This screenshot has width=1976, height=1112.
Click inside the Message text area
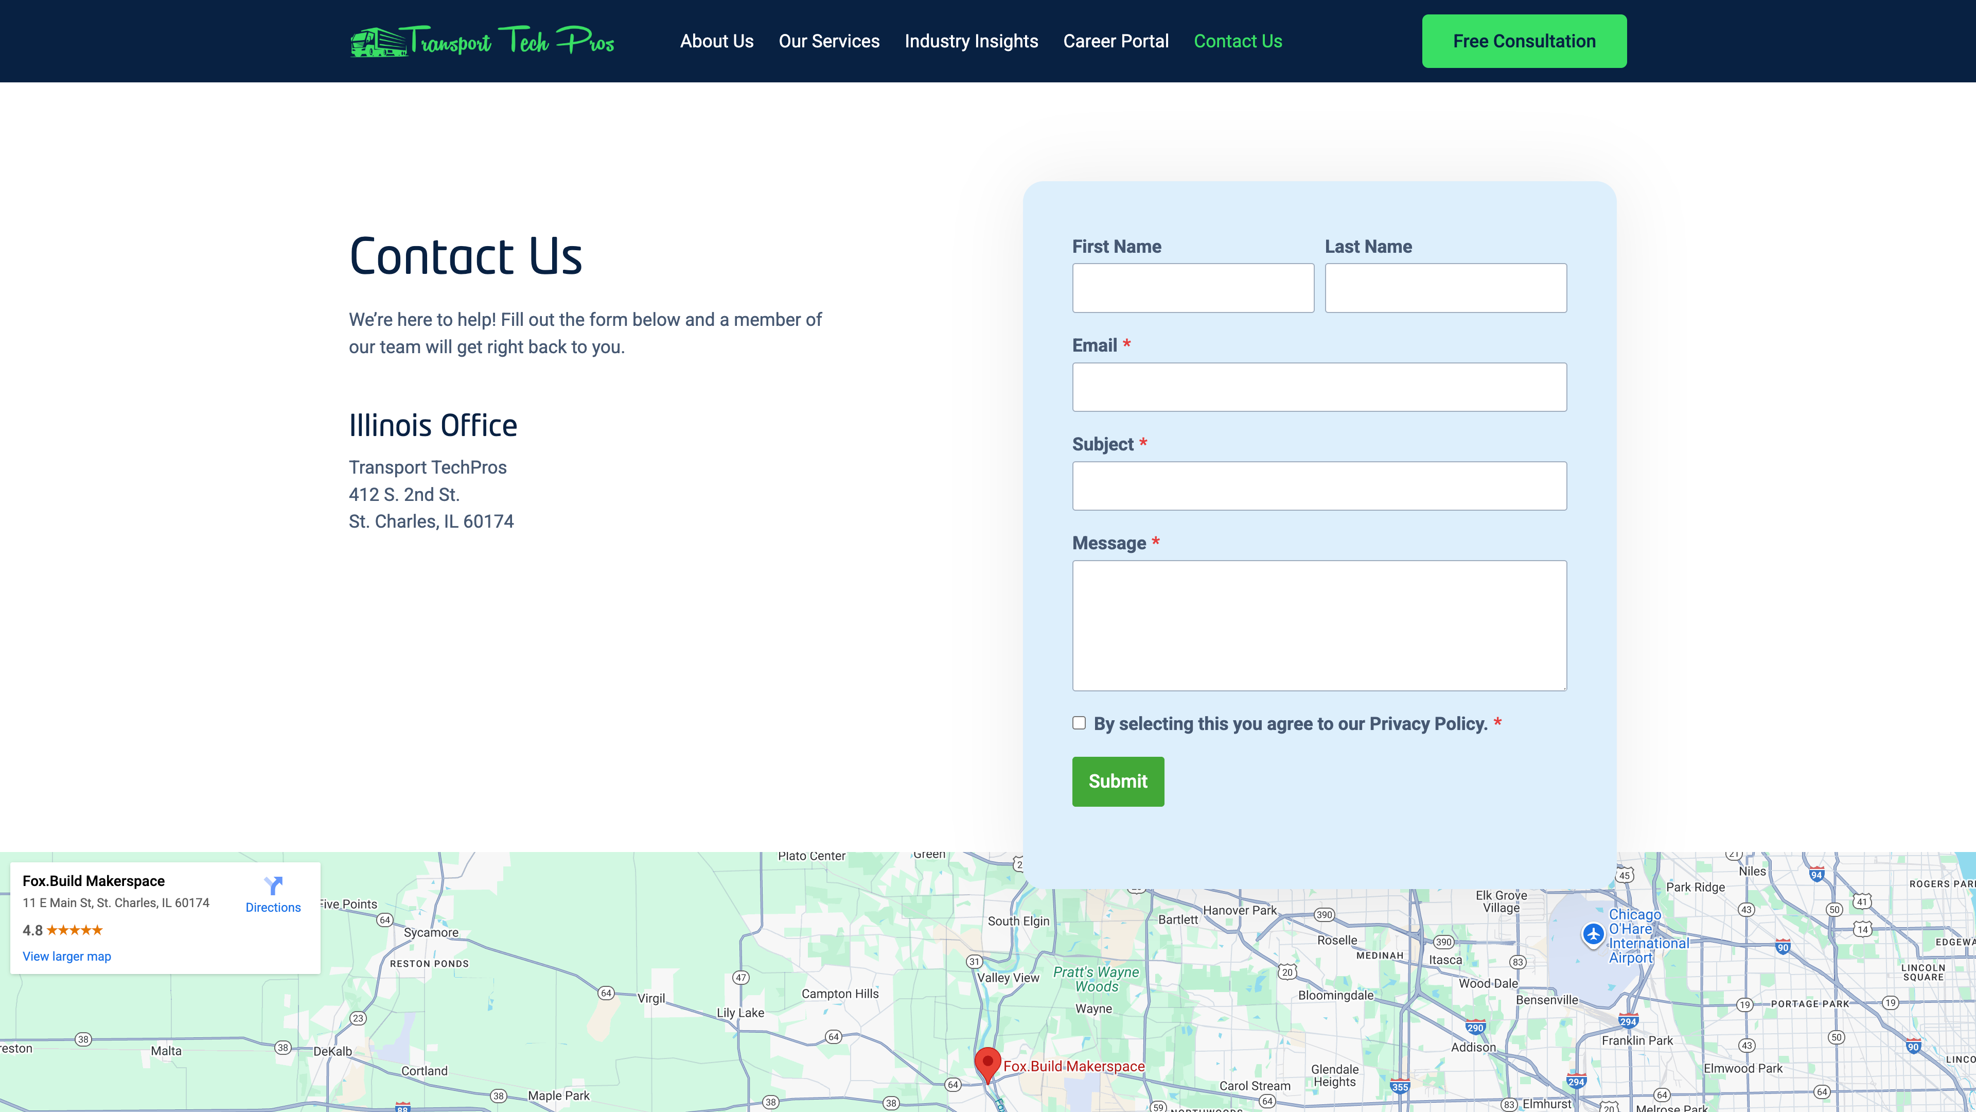1318,625
